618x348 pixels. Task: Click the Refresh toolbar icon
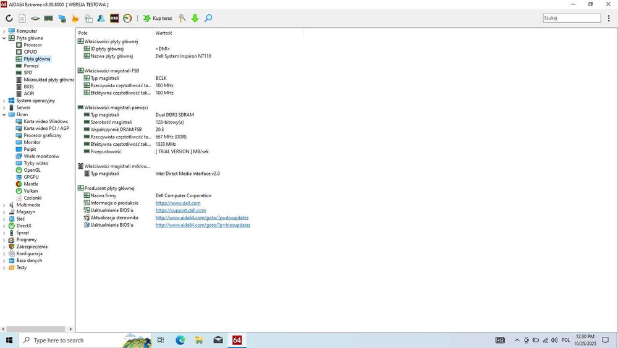[x=9, y=18]
